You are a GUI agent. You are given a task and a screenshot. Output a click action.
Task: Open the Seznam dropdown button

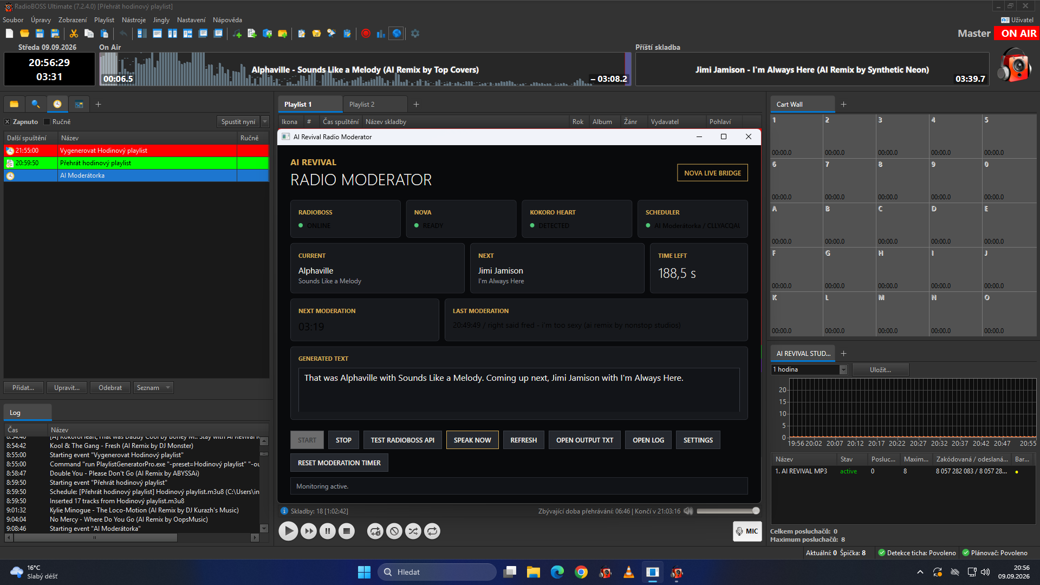tap(153, 388)
